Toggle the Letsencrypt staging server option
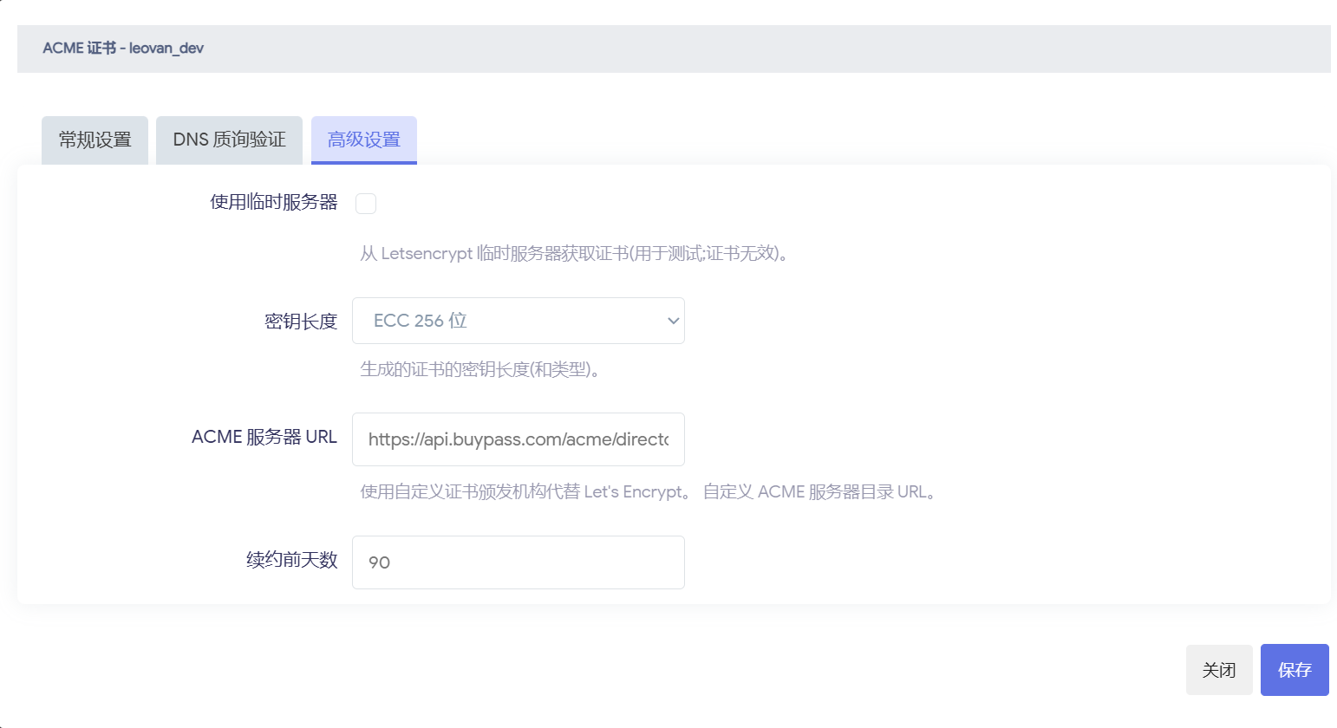This screenshot has height=728, width=1337. pyautogui.click(x=366, y=203)
